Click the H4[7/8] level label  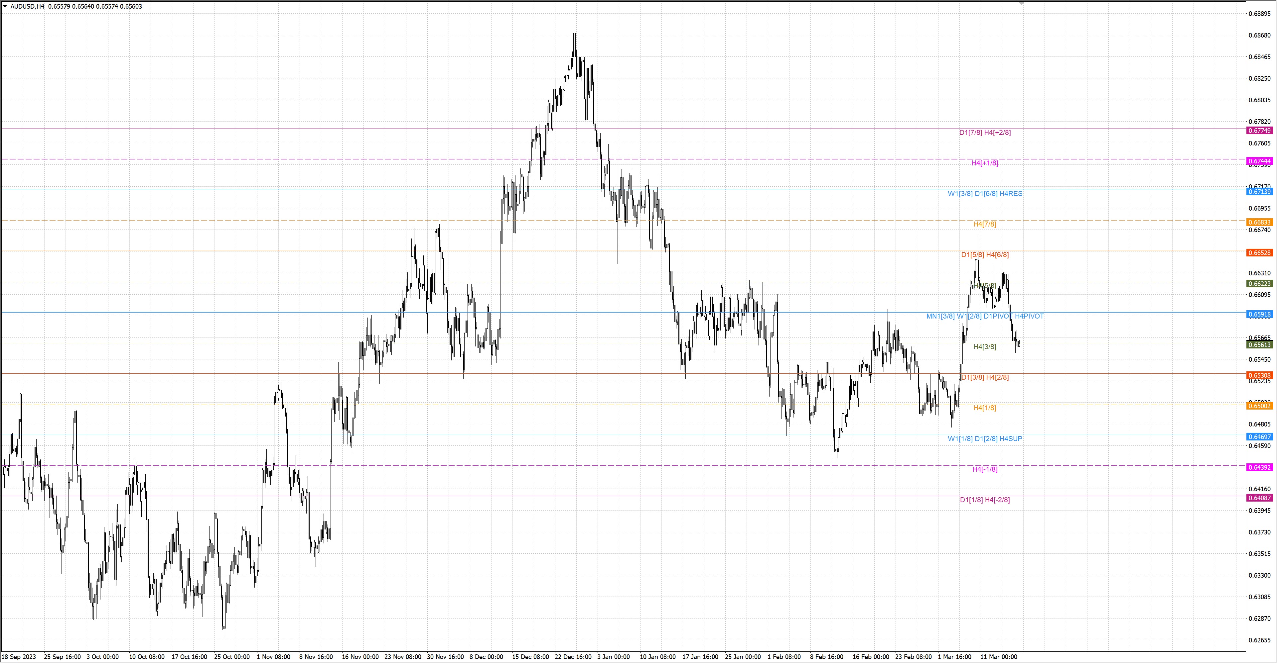(984, 224)
